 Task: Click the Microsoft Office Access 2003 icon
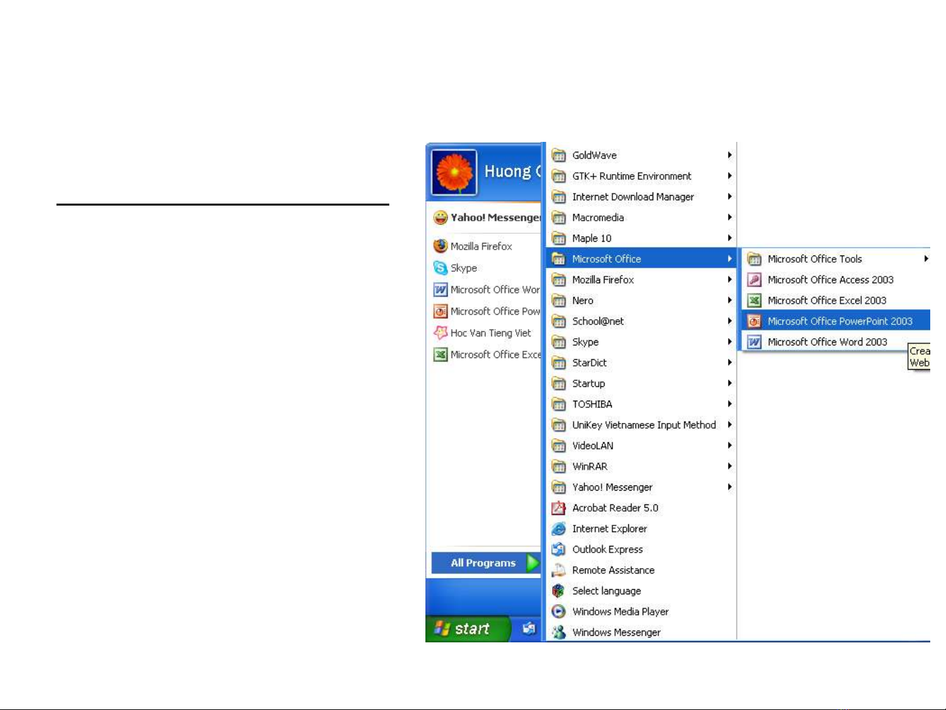pyautogui.click(x=755, y=280)
